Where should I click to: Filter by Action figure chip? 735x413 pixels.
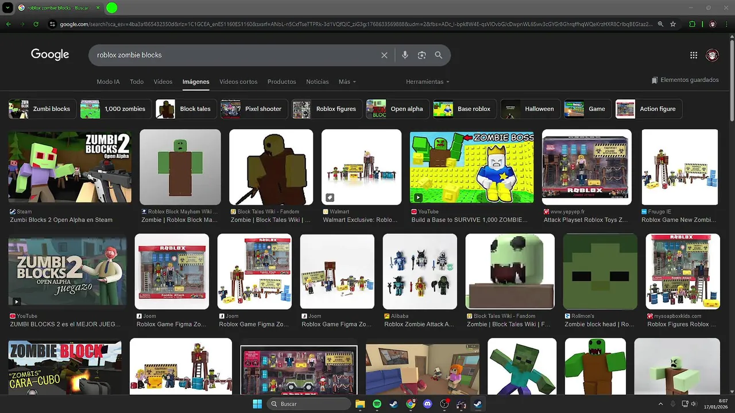point(649,108)
